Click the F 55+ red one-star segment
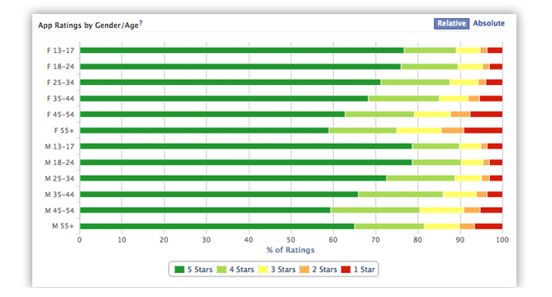This screenshot has height=297, width=552. (483, 130)
